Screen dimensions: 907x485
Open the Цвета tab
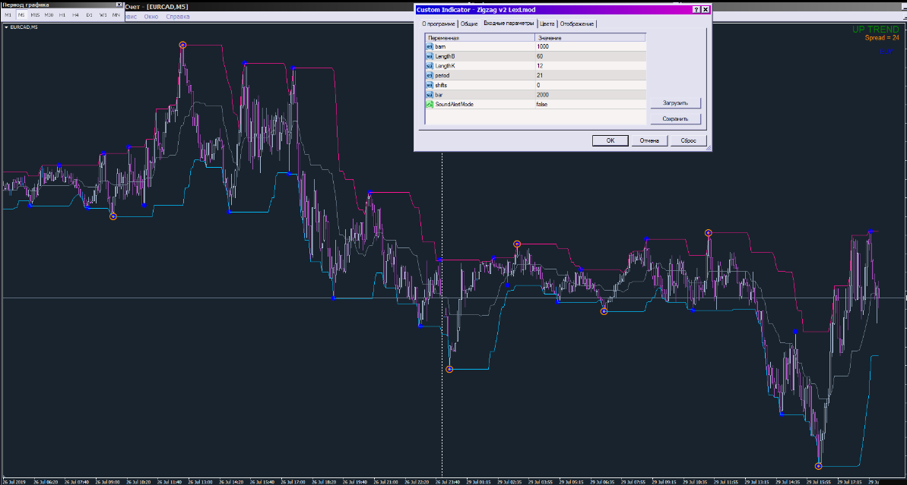tap(547, 24)
